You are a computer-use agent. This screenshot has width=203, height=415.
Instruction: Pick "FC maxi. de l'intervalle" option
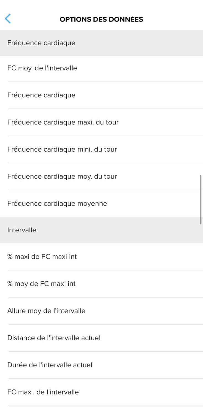tap(43, 392)
